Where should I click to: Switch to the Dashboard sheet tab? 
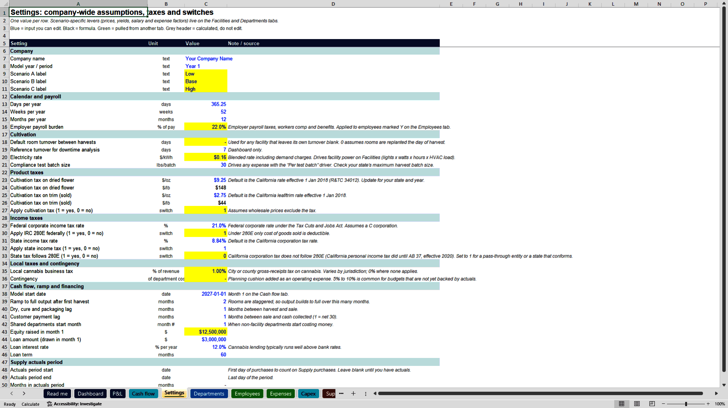pos(90,394)
